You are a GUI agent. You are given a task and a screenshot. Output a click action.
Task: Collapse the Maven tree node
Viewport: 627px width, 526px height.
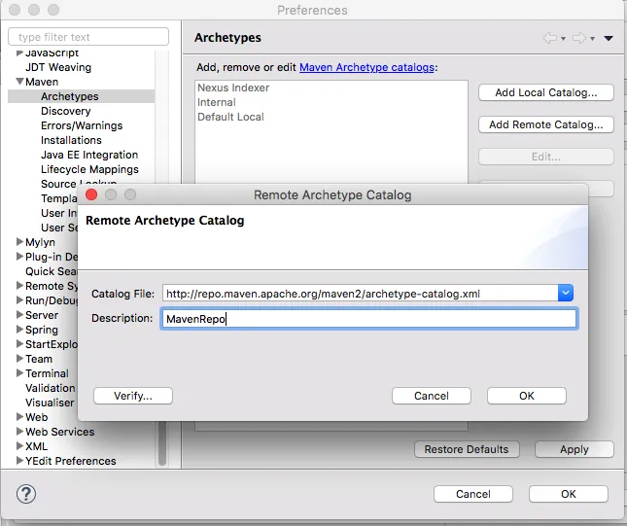[19, 82]
